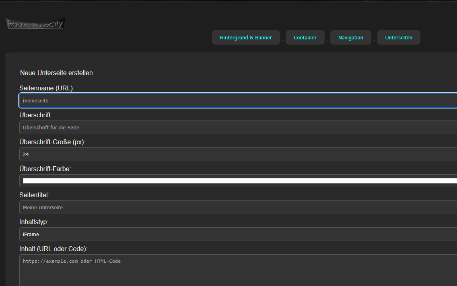The image size is (457, 286).
Task: Click the "Überschrift-Größe (px):" label
Action: pos(52,142)
